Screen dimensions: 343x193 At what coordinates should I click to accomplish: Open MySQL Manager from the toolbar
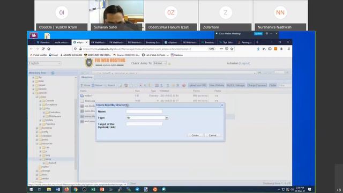click(235, 85)
